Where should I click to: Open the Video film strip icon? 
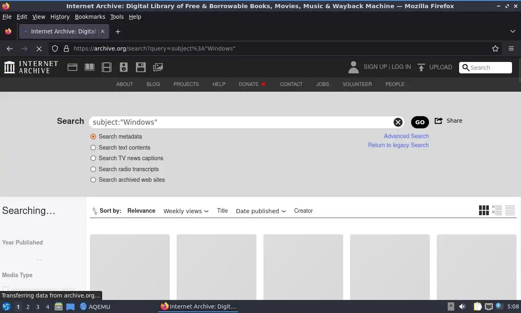[x=107, y=67]
